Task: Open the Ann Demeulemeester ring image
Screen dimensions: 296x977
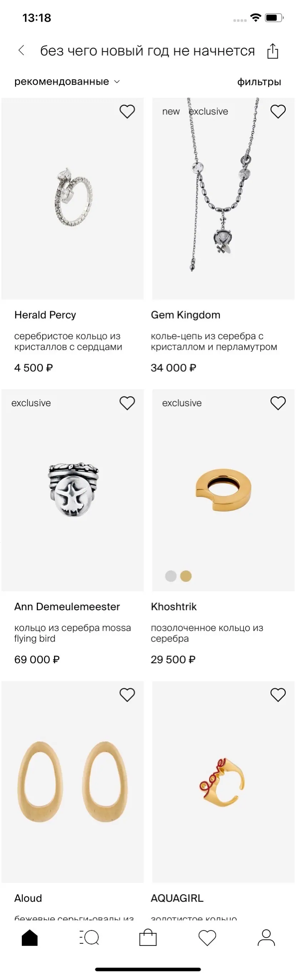Action: pyautogui.click(x=73, y=490)
